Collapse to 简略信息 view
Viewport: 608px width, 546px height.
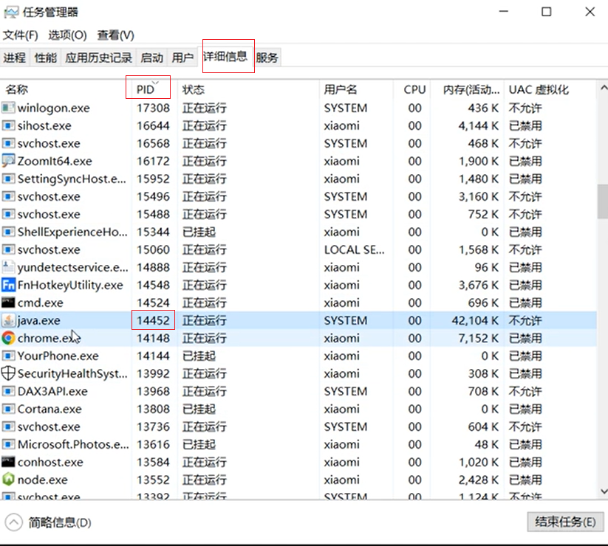coord(49,522)
